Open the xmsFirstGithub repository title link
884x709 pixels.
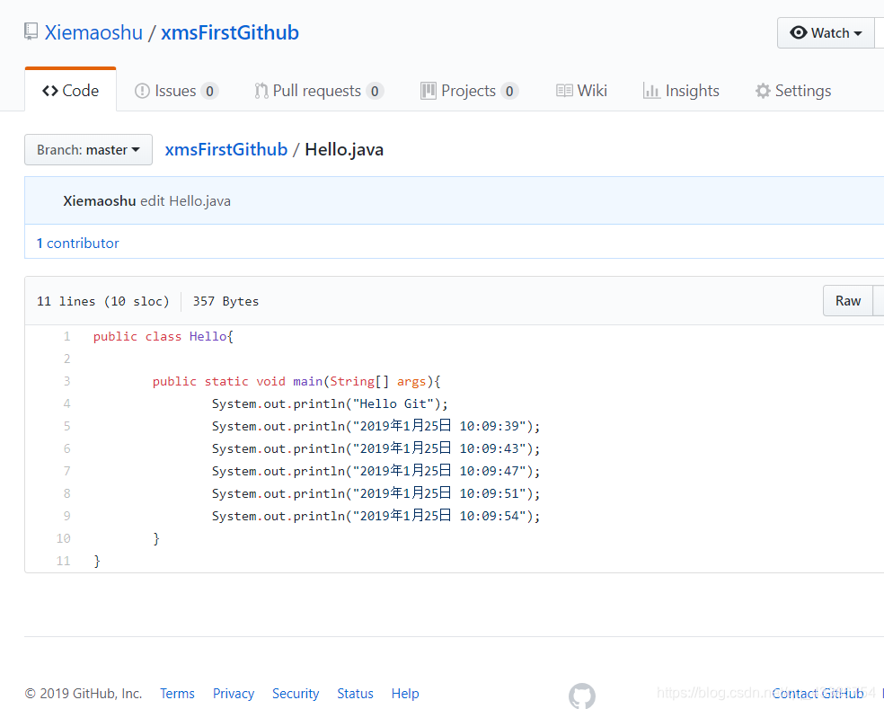[230, 32]
